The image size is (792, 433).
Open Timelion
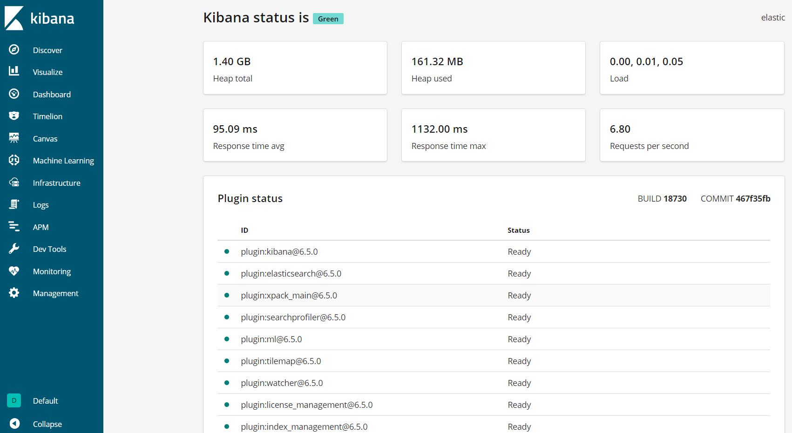pyautogui.click(x=47, y=116)
